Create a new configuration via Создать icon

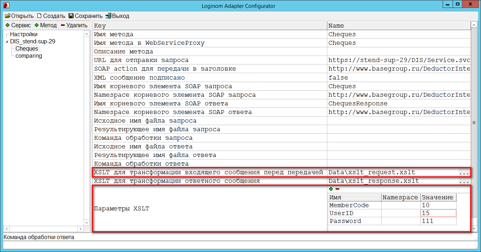pyautogui.click(x=39, y=16)
